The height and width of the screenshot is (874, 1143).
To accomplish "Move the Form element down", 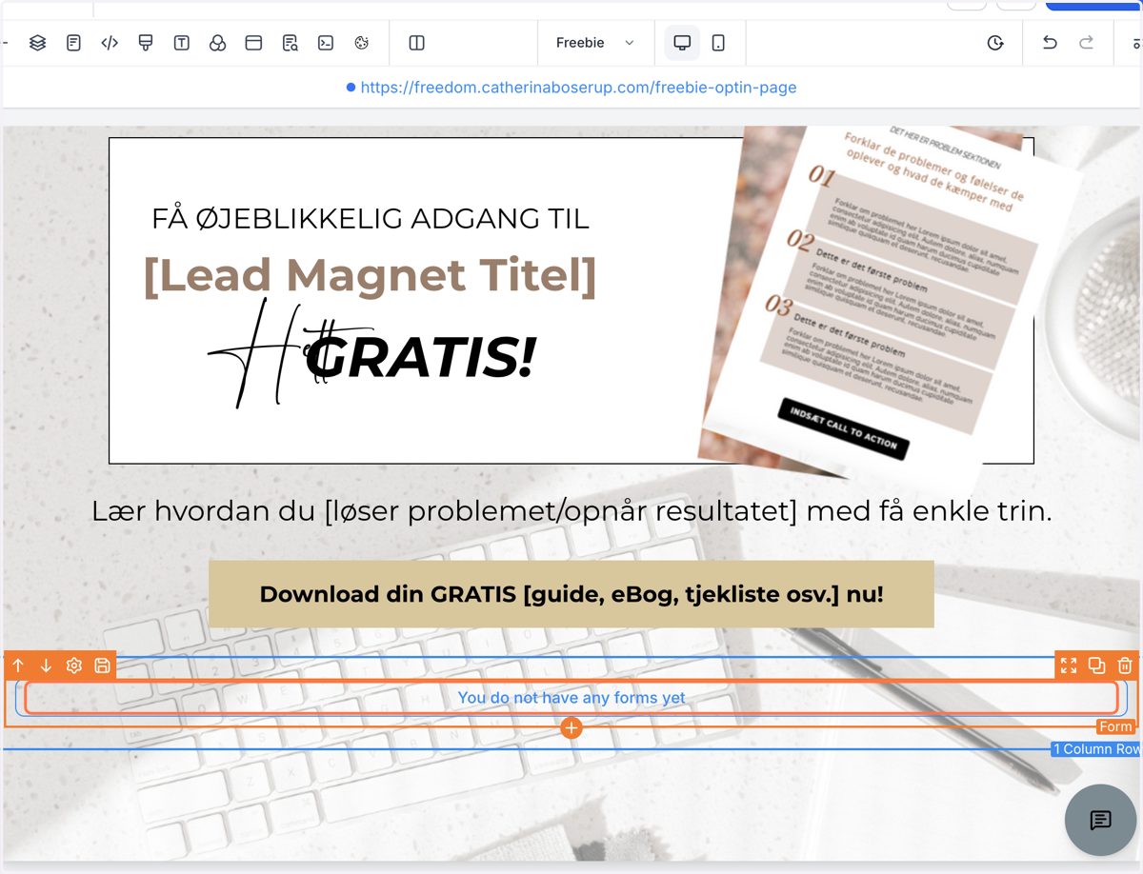I will tap(46, 665).
